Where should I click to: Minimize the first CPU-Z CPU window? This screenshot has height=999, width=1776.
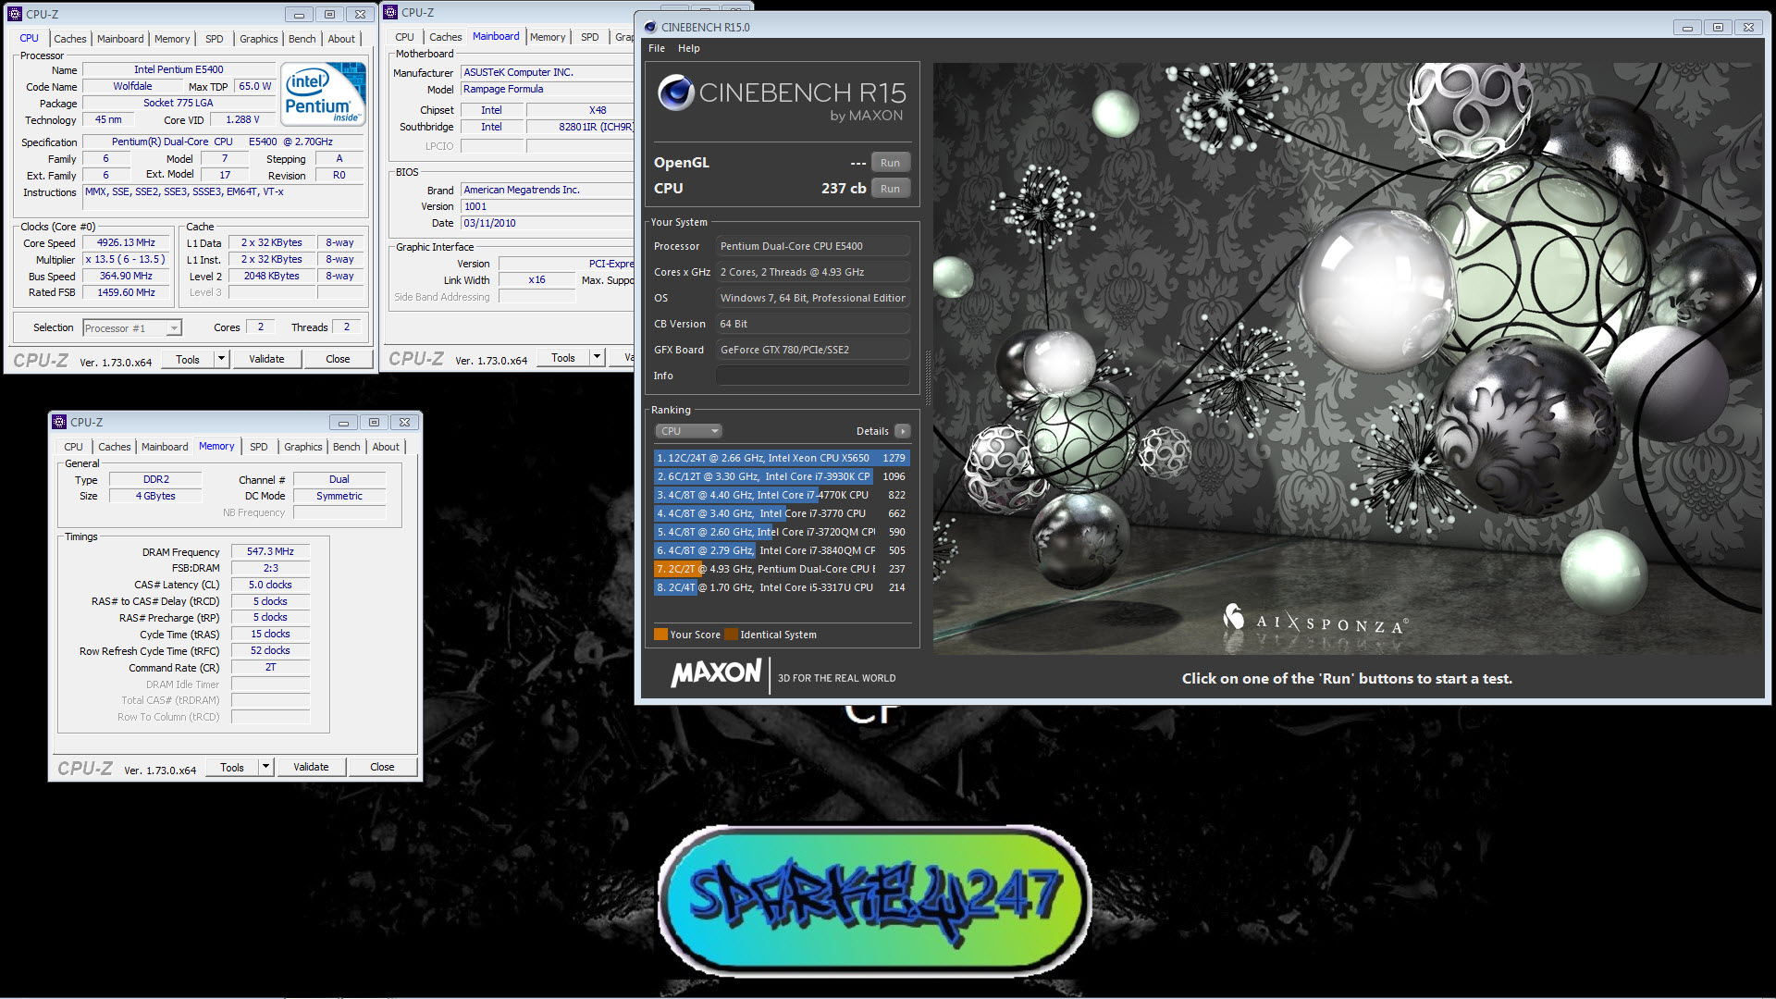[x=299, y=14]
